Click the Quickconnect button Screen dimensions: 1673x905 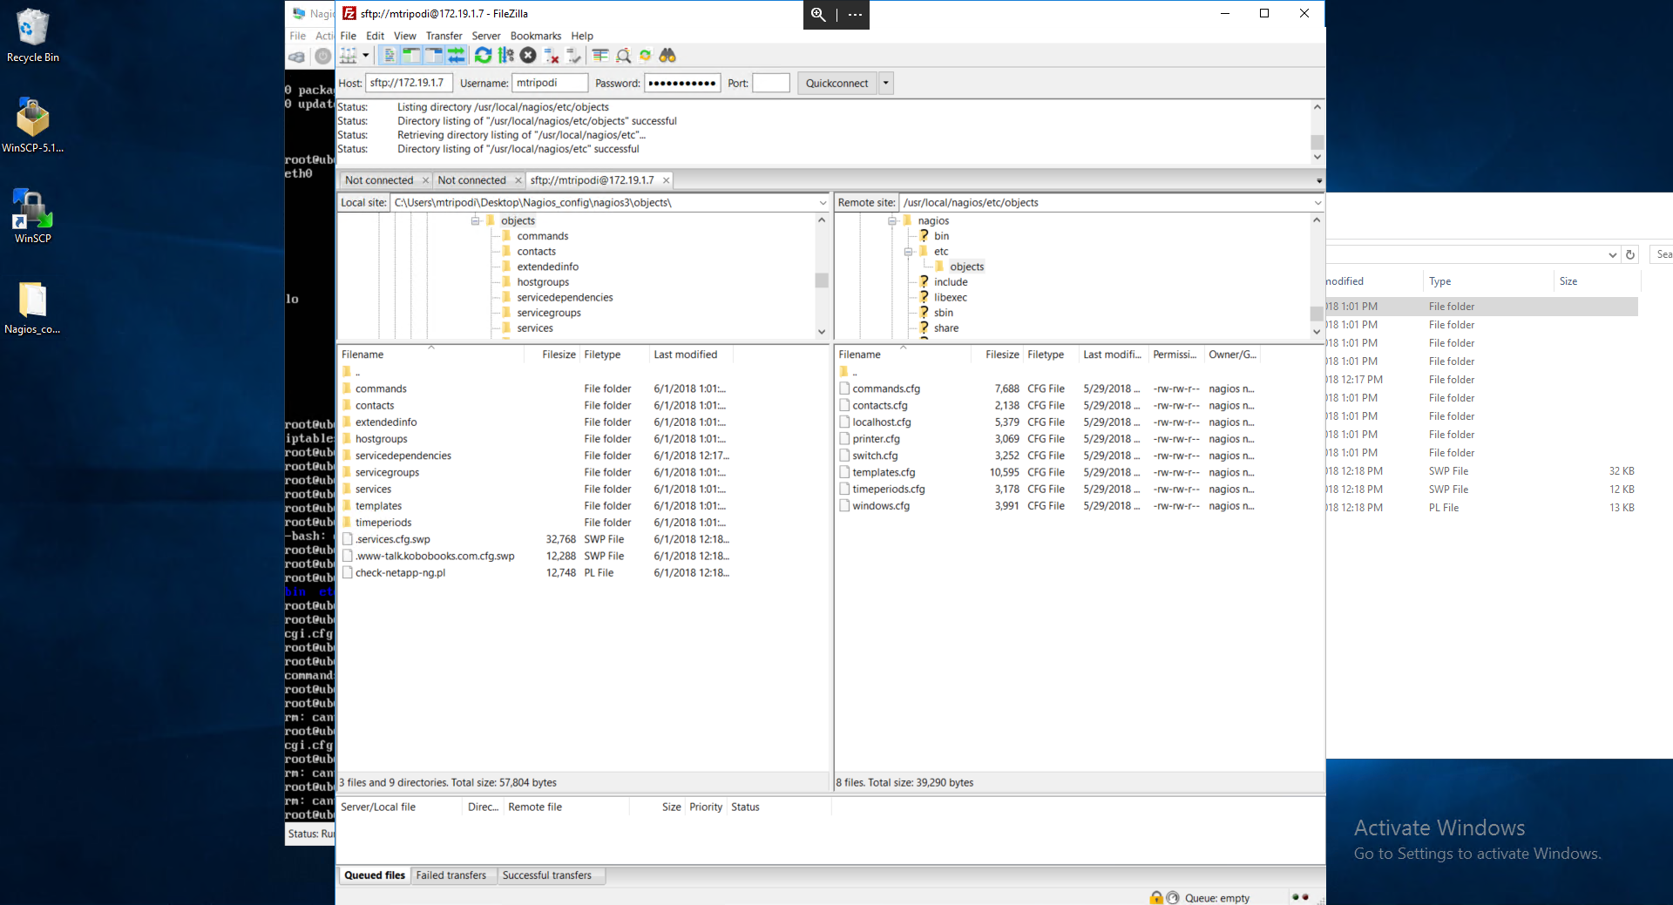click(x=836, y=84)
